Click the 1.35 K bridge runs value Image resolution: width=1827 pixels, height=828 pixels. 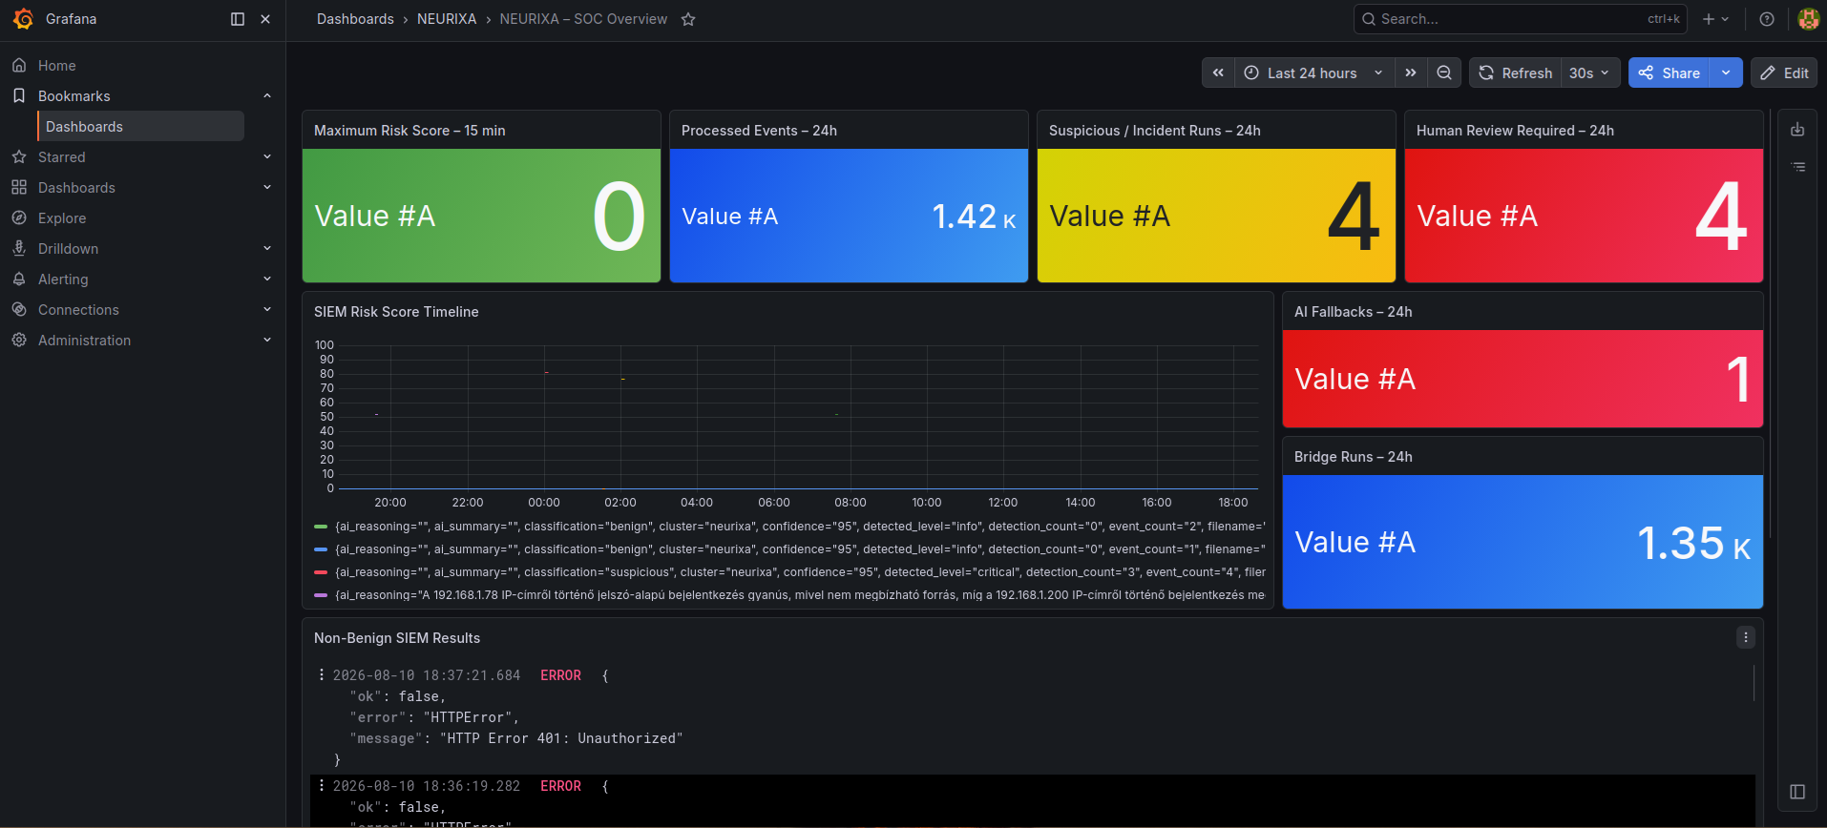coord(1693,543)
